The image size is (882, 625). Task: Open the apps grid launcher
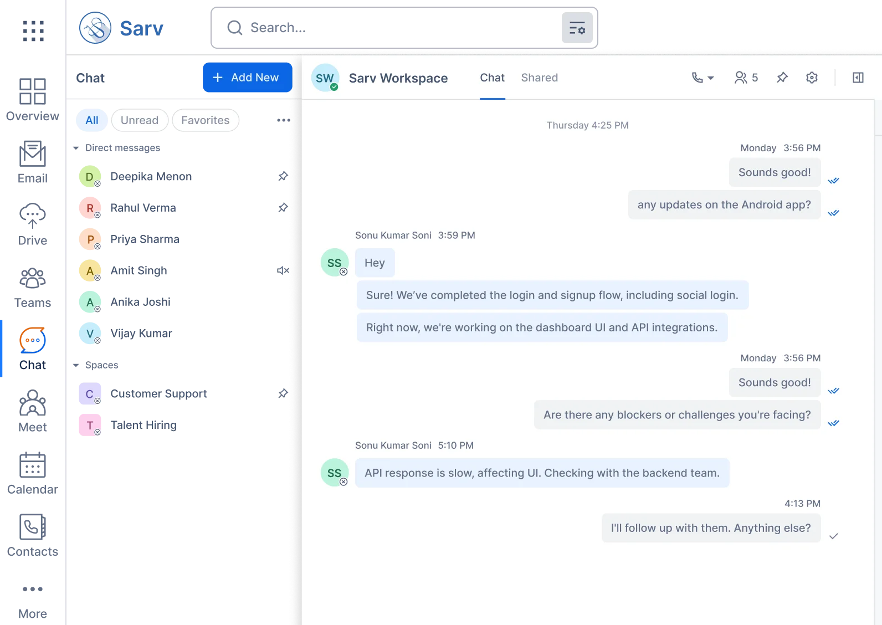[33, 31]
